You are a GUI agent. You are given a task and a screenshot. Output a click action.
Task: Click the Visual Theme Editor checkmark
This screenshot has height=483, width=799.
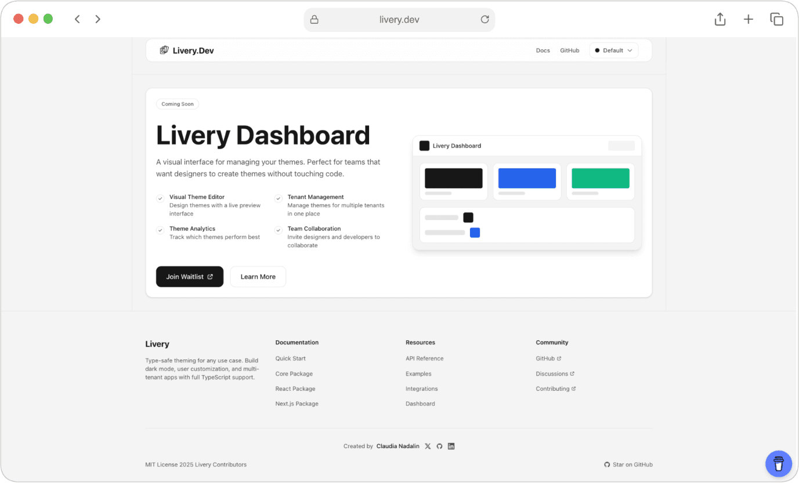click(161, 197)
